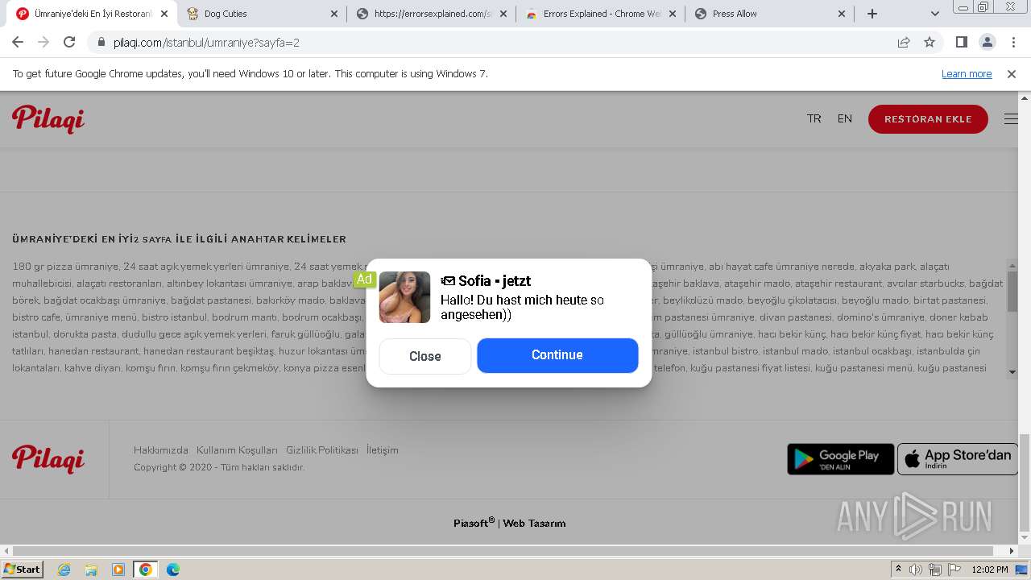Click ÜMRANİYE'DEKİ EN İYİ anahtar kelimeler heading

(x=179, y=239)
